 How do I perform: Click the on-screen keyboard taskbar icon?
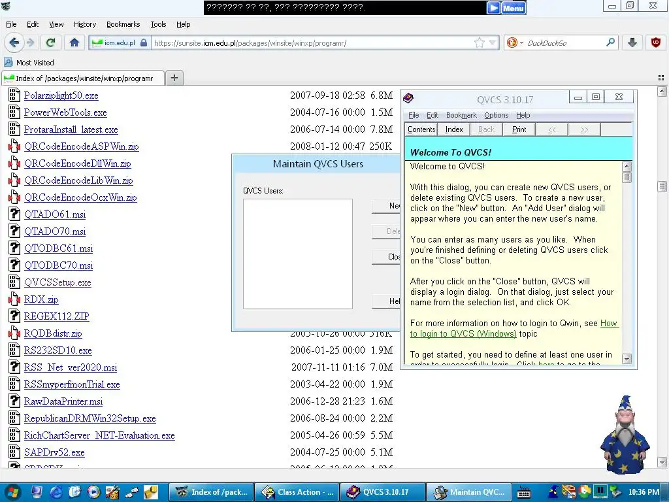(x=523, y=492)
